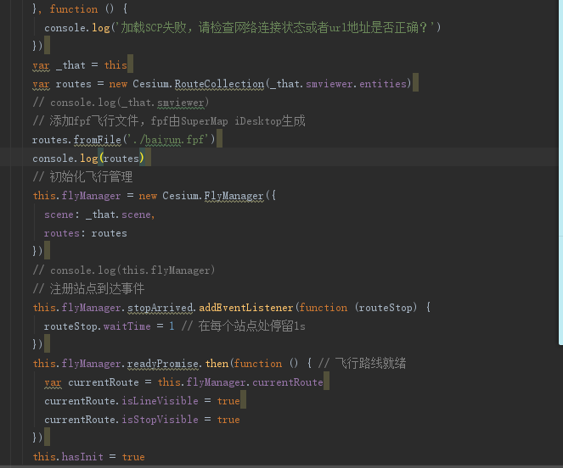Screen dimensions: 563x468
Task: Place cursor on 'var _that = this' line
Action: coord(80,65)
